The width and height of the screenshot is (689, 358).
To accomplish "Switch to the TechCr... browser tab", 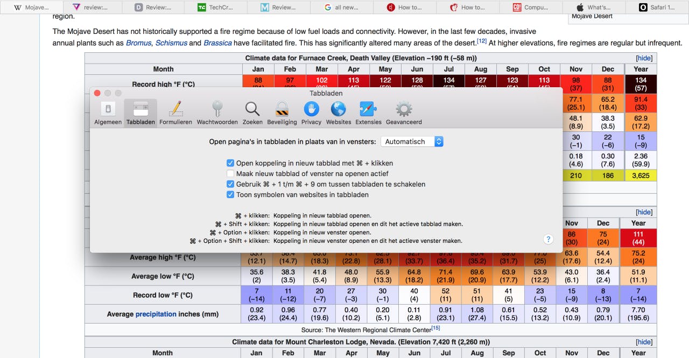I will click(x=216, y=8).
